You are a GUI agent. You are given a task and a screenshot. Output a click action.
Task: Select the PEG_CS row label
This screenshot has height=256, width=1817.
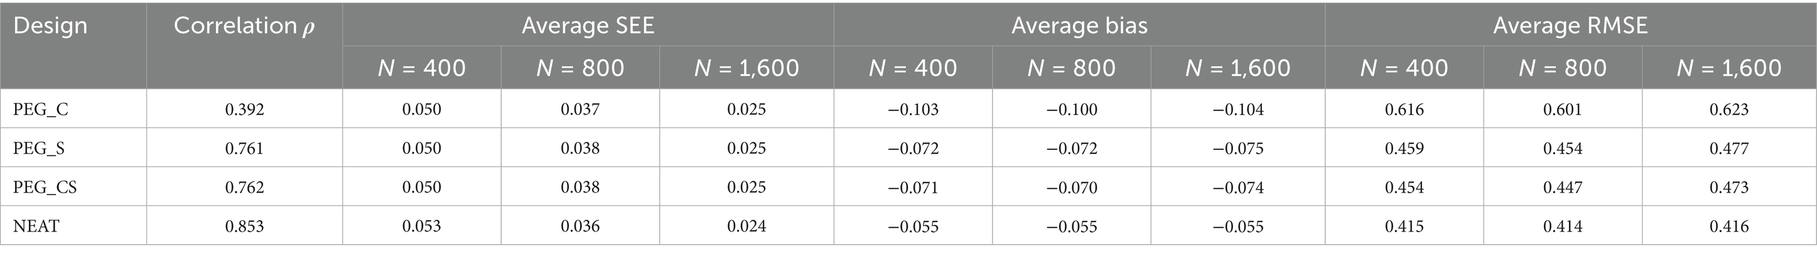45,187
